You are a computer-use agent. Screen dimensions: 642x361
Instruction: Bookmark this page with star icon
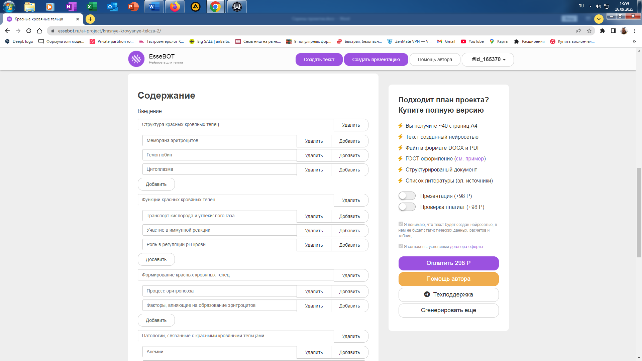point(589,31)
